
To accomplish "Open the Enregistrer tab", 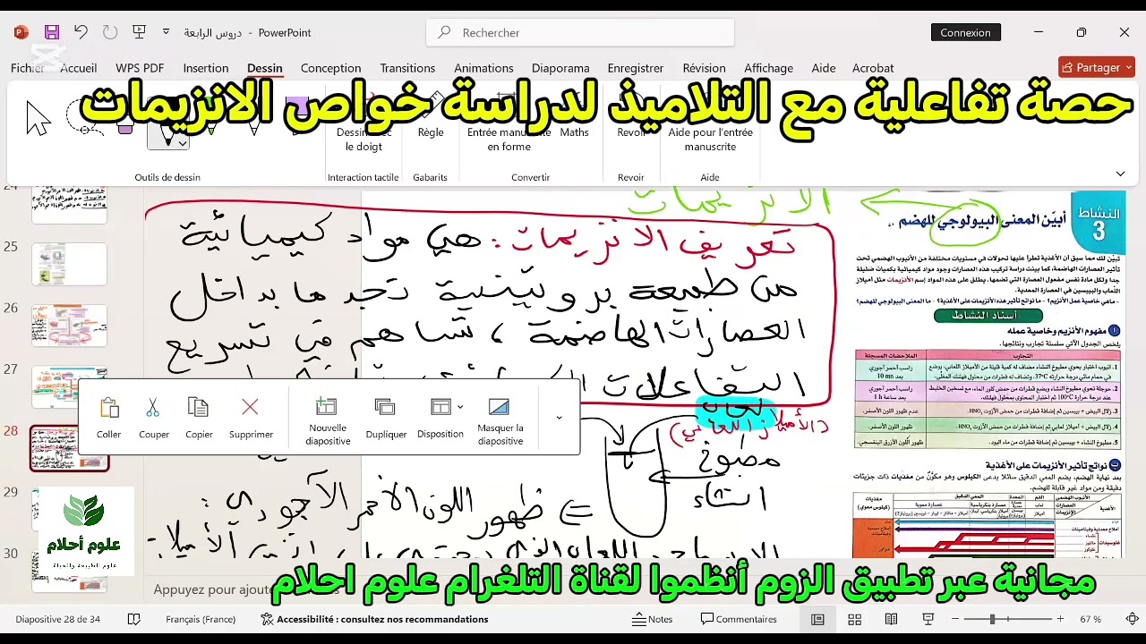I will point(636,68).
